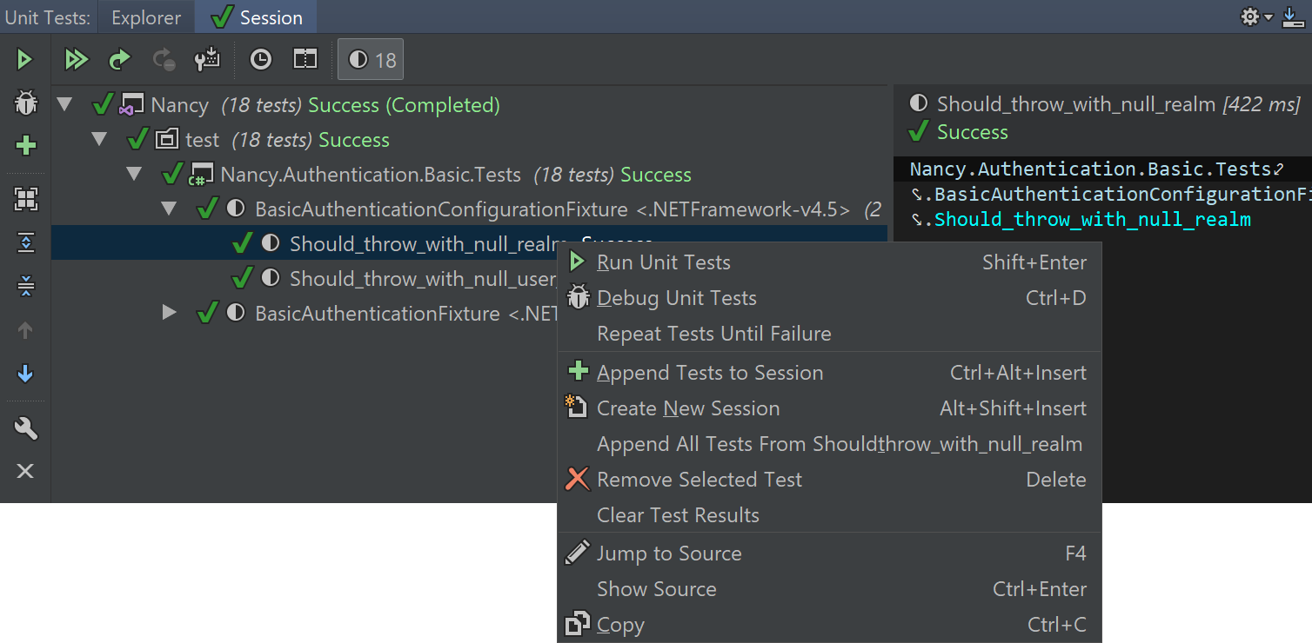Select the Nancy.Authentication.Basic.Tests project row

[x=470, y=175]
